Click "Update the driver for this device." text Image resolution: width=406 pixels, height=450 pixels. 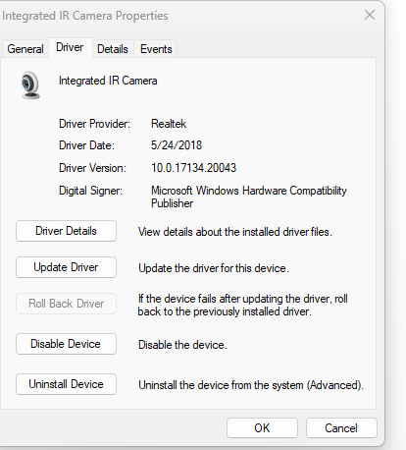[214, 268]
